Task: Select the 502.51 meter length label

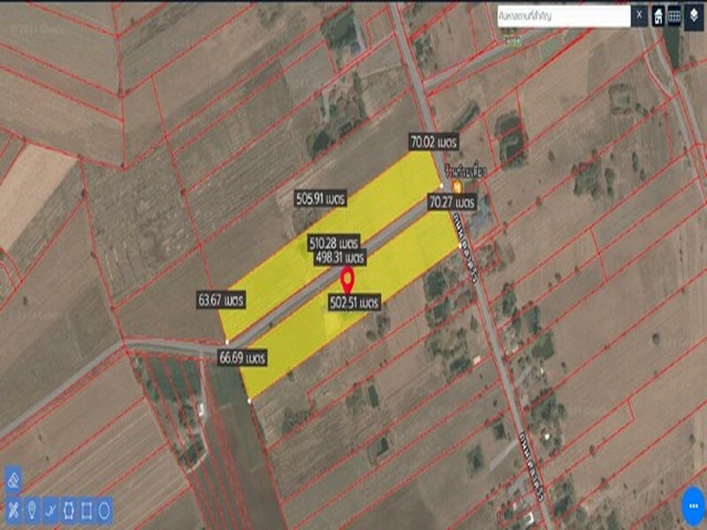Action: (353, 302)
